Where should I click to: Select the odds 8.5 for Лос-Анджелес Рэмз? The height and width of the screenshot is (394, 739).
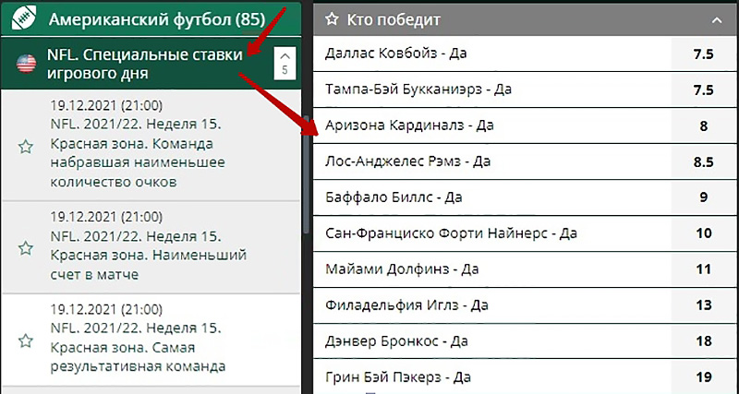[x=704, y=161]
